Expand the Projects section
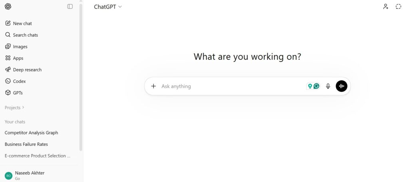 [14, 108]
